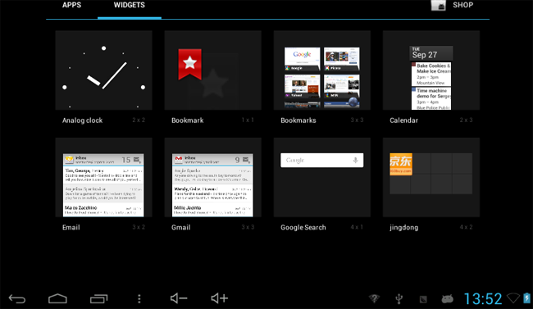
Task: Click the Bookmarks label text
Action: pos(298,120)
